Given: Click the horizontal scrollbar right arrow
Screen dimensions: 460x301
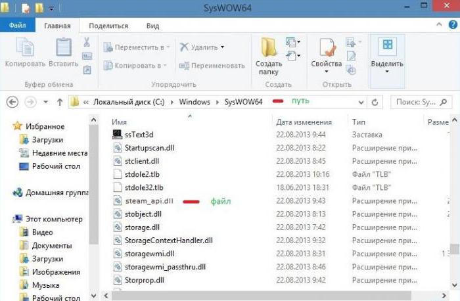Looking at the screenshot, I should pyautogui.click(x=444, y=296).
